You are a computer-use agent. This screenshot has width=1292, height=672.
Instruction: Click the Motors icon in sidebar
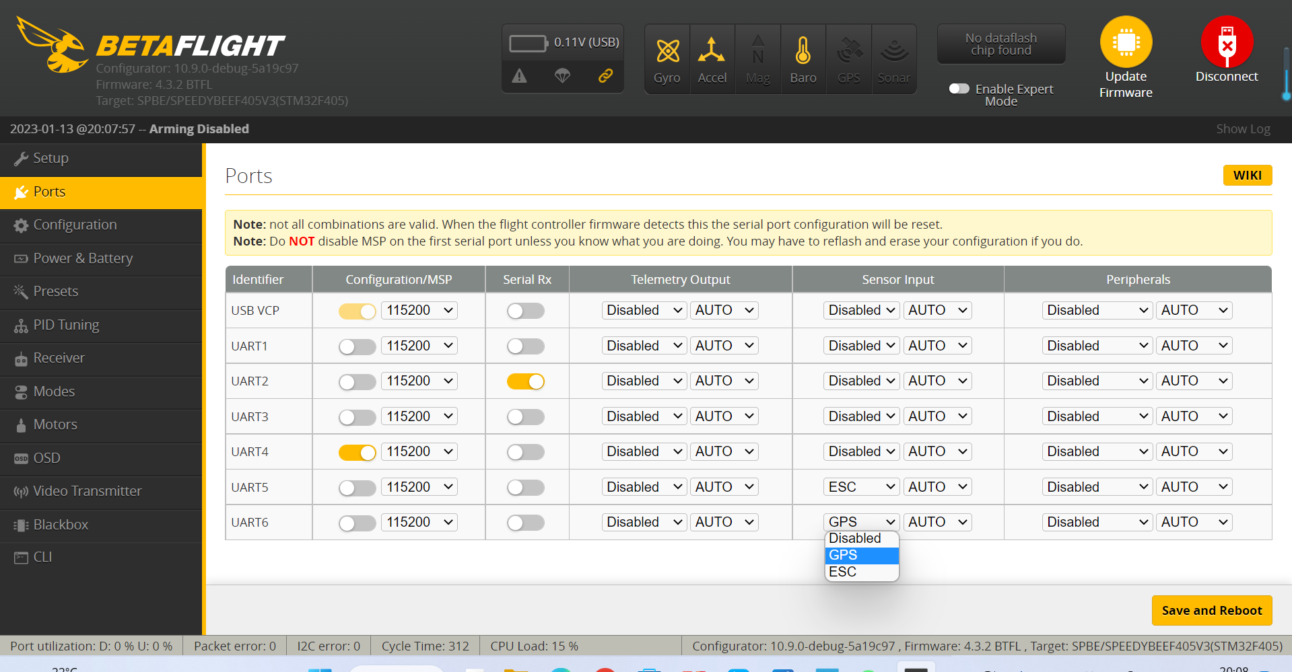pyautogui.click(x=22, y=425)
